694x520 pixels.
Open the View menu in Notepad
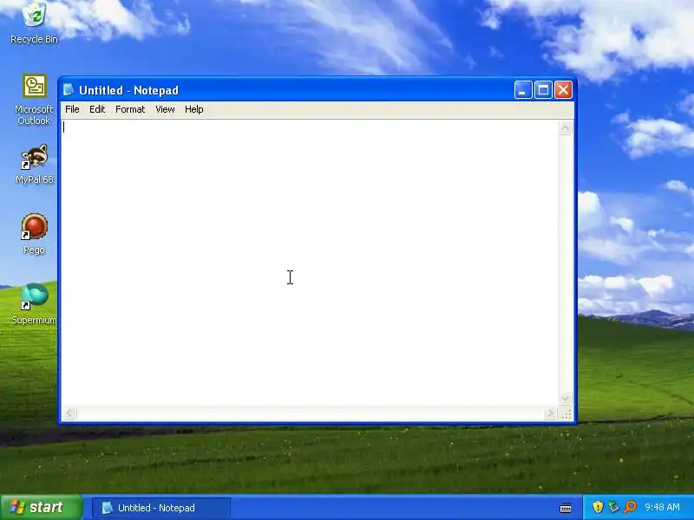tap(165, 109)
